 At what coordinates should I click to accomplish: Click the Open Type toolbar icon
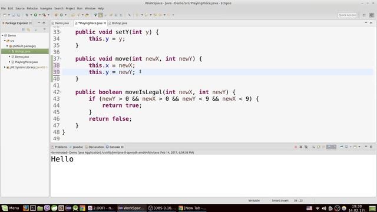[72, 15]
